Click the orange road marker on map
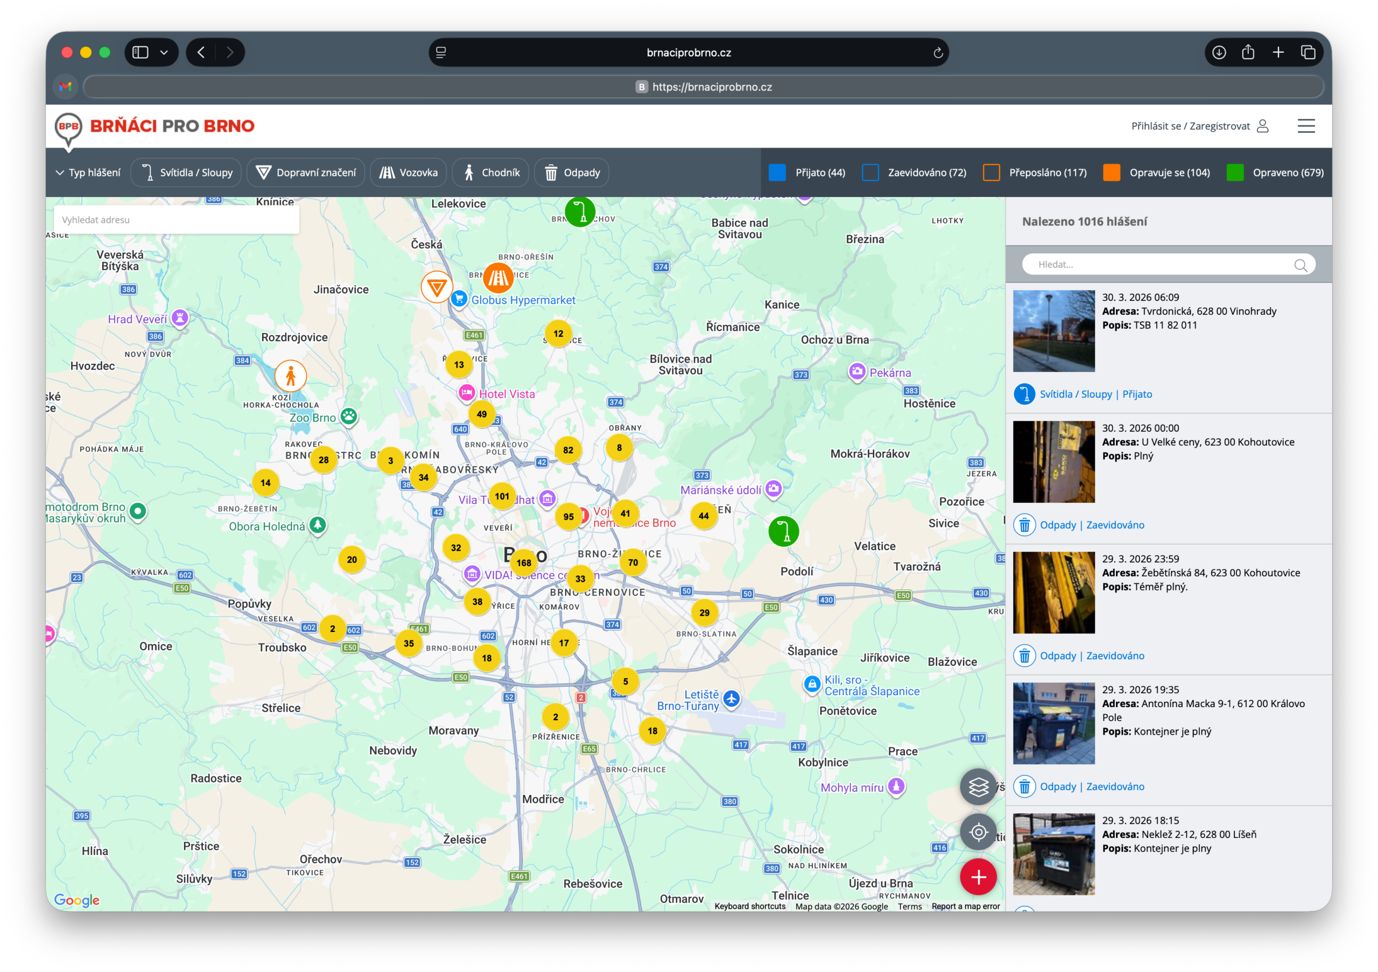1378x972 pixels. click(x=498, y=278)
